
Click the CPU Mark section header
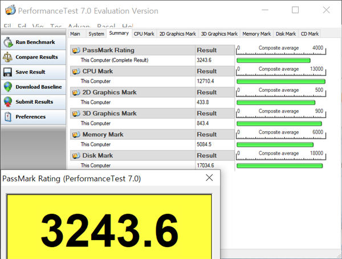(x=133, y=71)
